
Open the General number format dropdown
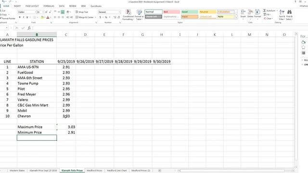click(109, 12)
